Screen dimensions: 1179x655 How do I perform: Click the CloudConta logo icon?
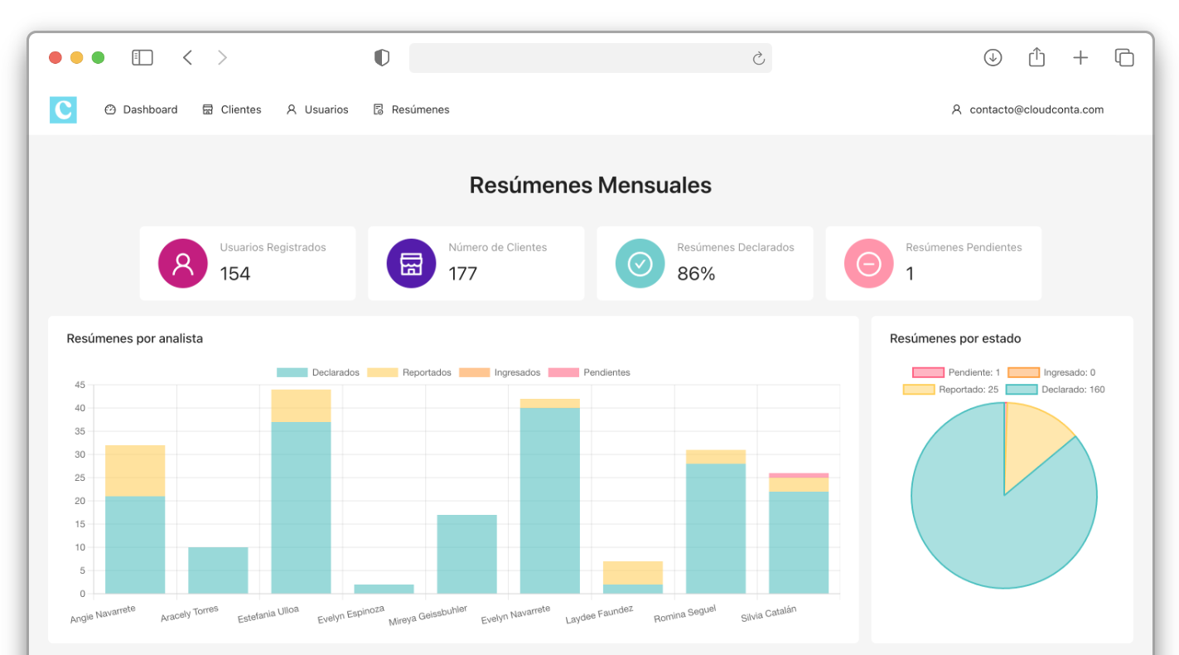click(x=63, y=109)
